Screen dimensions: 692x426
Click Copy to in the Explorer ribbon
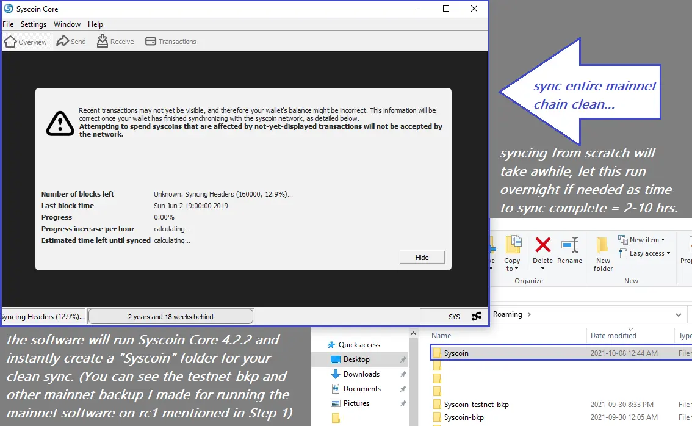(x=513, y=253)
